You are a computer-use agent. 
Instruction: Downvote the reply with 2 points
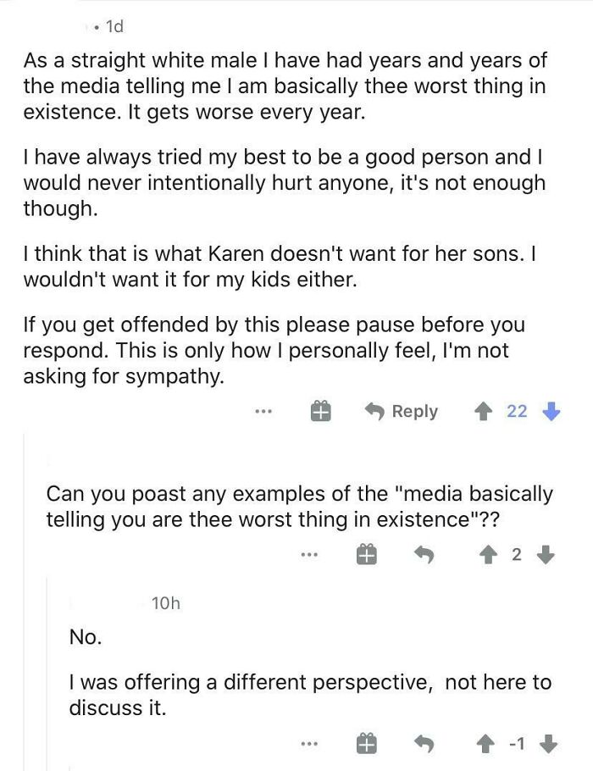[547, 556]
